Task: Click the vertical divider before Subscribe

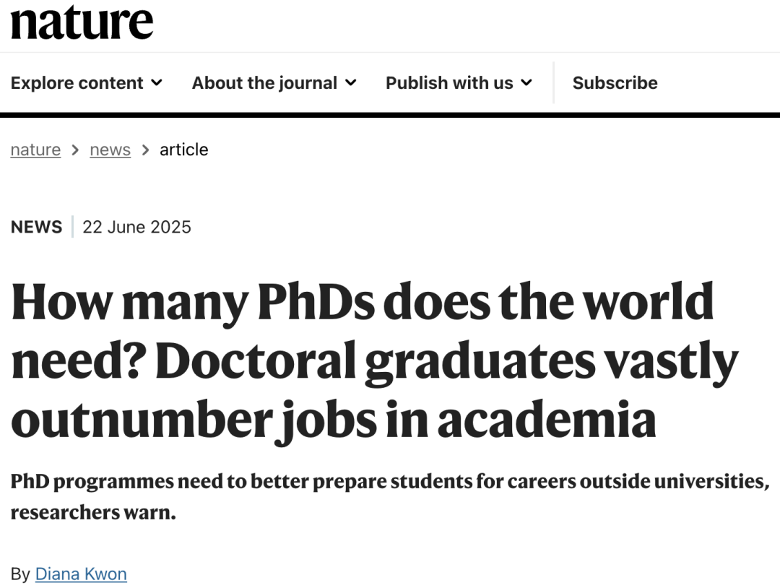Action: 554,83
